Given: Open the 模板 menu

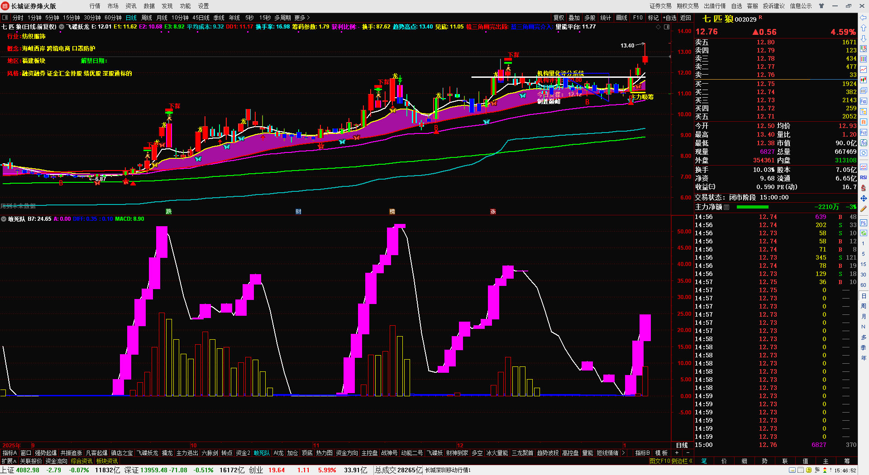Looking at the screenshot, I should [662, 453].
